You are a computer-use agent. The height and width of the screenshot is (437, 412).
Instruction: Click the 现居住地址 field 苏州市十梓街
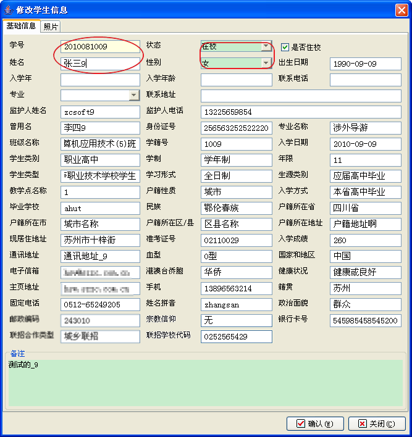point(100,240)
